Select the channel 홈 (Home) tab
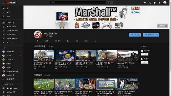The width and height of the screenshot is (171, 96). pos(37,41)
